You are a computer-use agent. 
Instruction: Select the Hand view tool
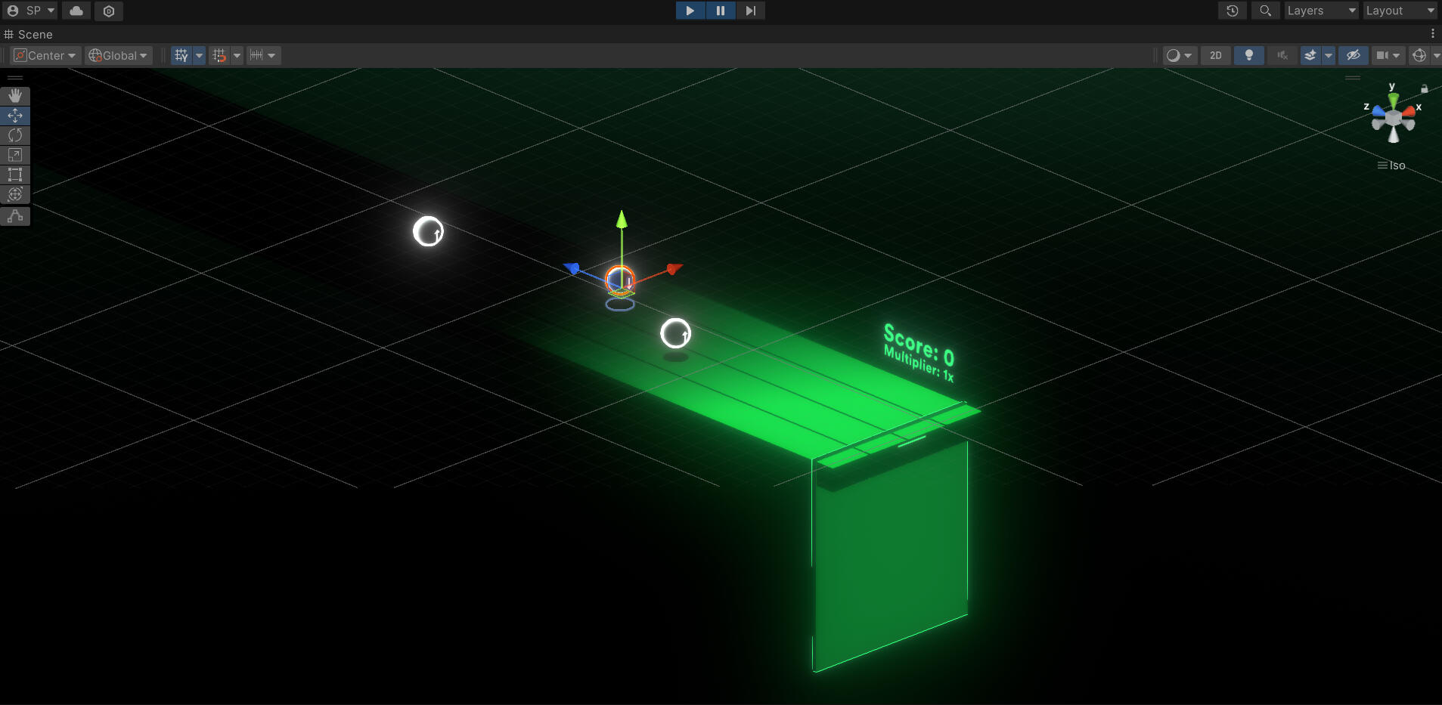click(x=15, y=96)
